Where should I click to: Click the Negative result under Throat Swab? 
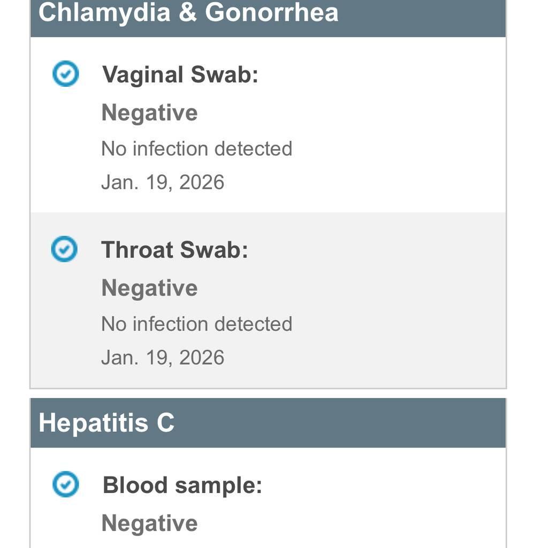[x=149, y=288]
